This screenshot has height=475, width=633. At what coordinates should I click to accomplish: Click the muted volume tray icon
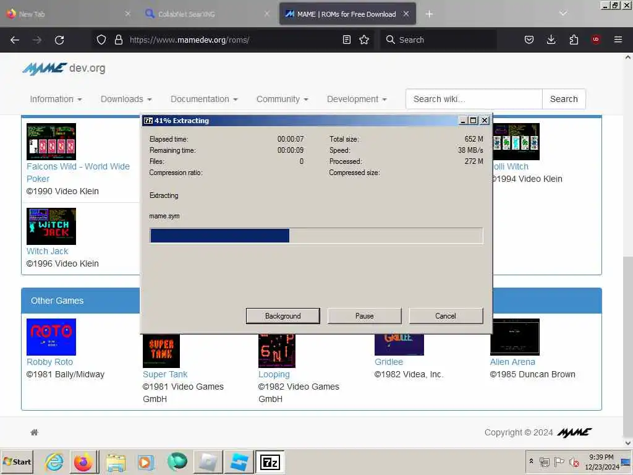click(x=574, y=461)
